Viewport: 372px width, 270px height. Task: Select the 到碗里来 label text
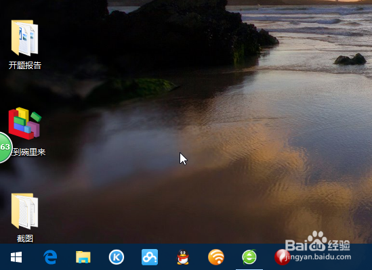(28, 152)
